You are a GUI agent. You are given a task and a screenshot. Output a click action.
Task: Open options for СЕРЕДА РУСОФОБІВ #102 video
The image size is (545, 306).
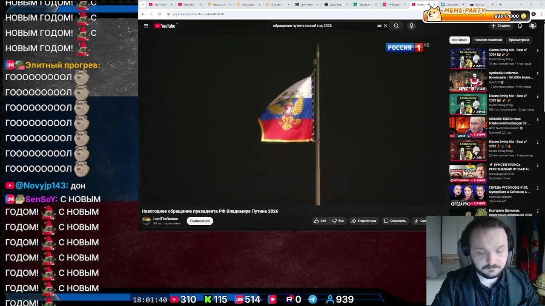[538, 188]
